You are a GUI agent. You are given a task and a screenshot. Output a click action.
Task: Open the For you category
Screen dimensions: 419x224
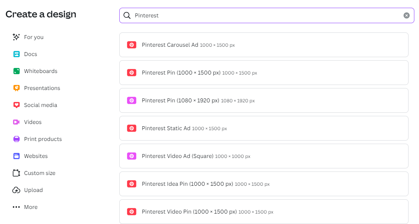pos(34,37)
